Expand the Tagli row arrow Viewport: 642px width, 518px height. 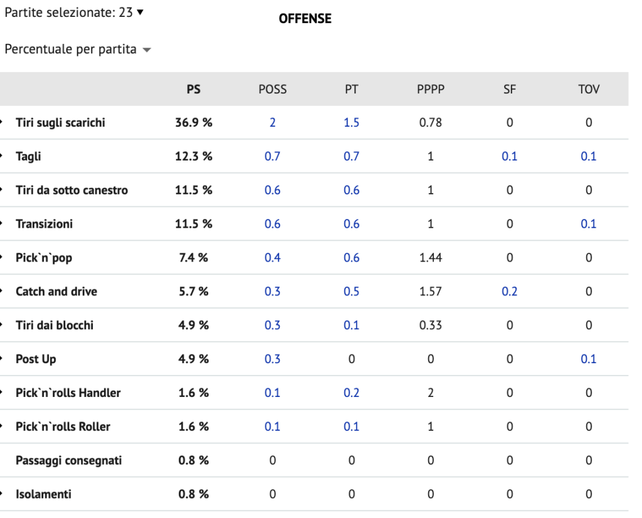click(2, 156)
